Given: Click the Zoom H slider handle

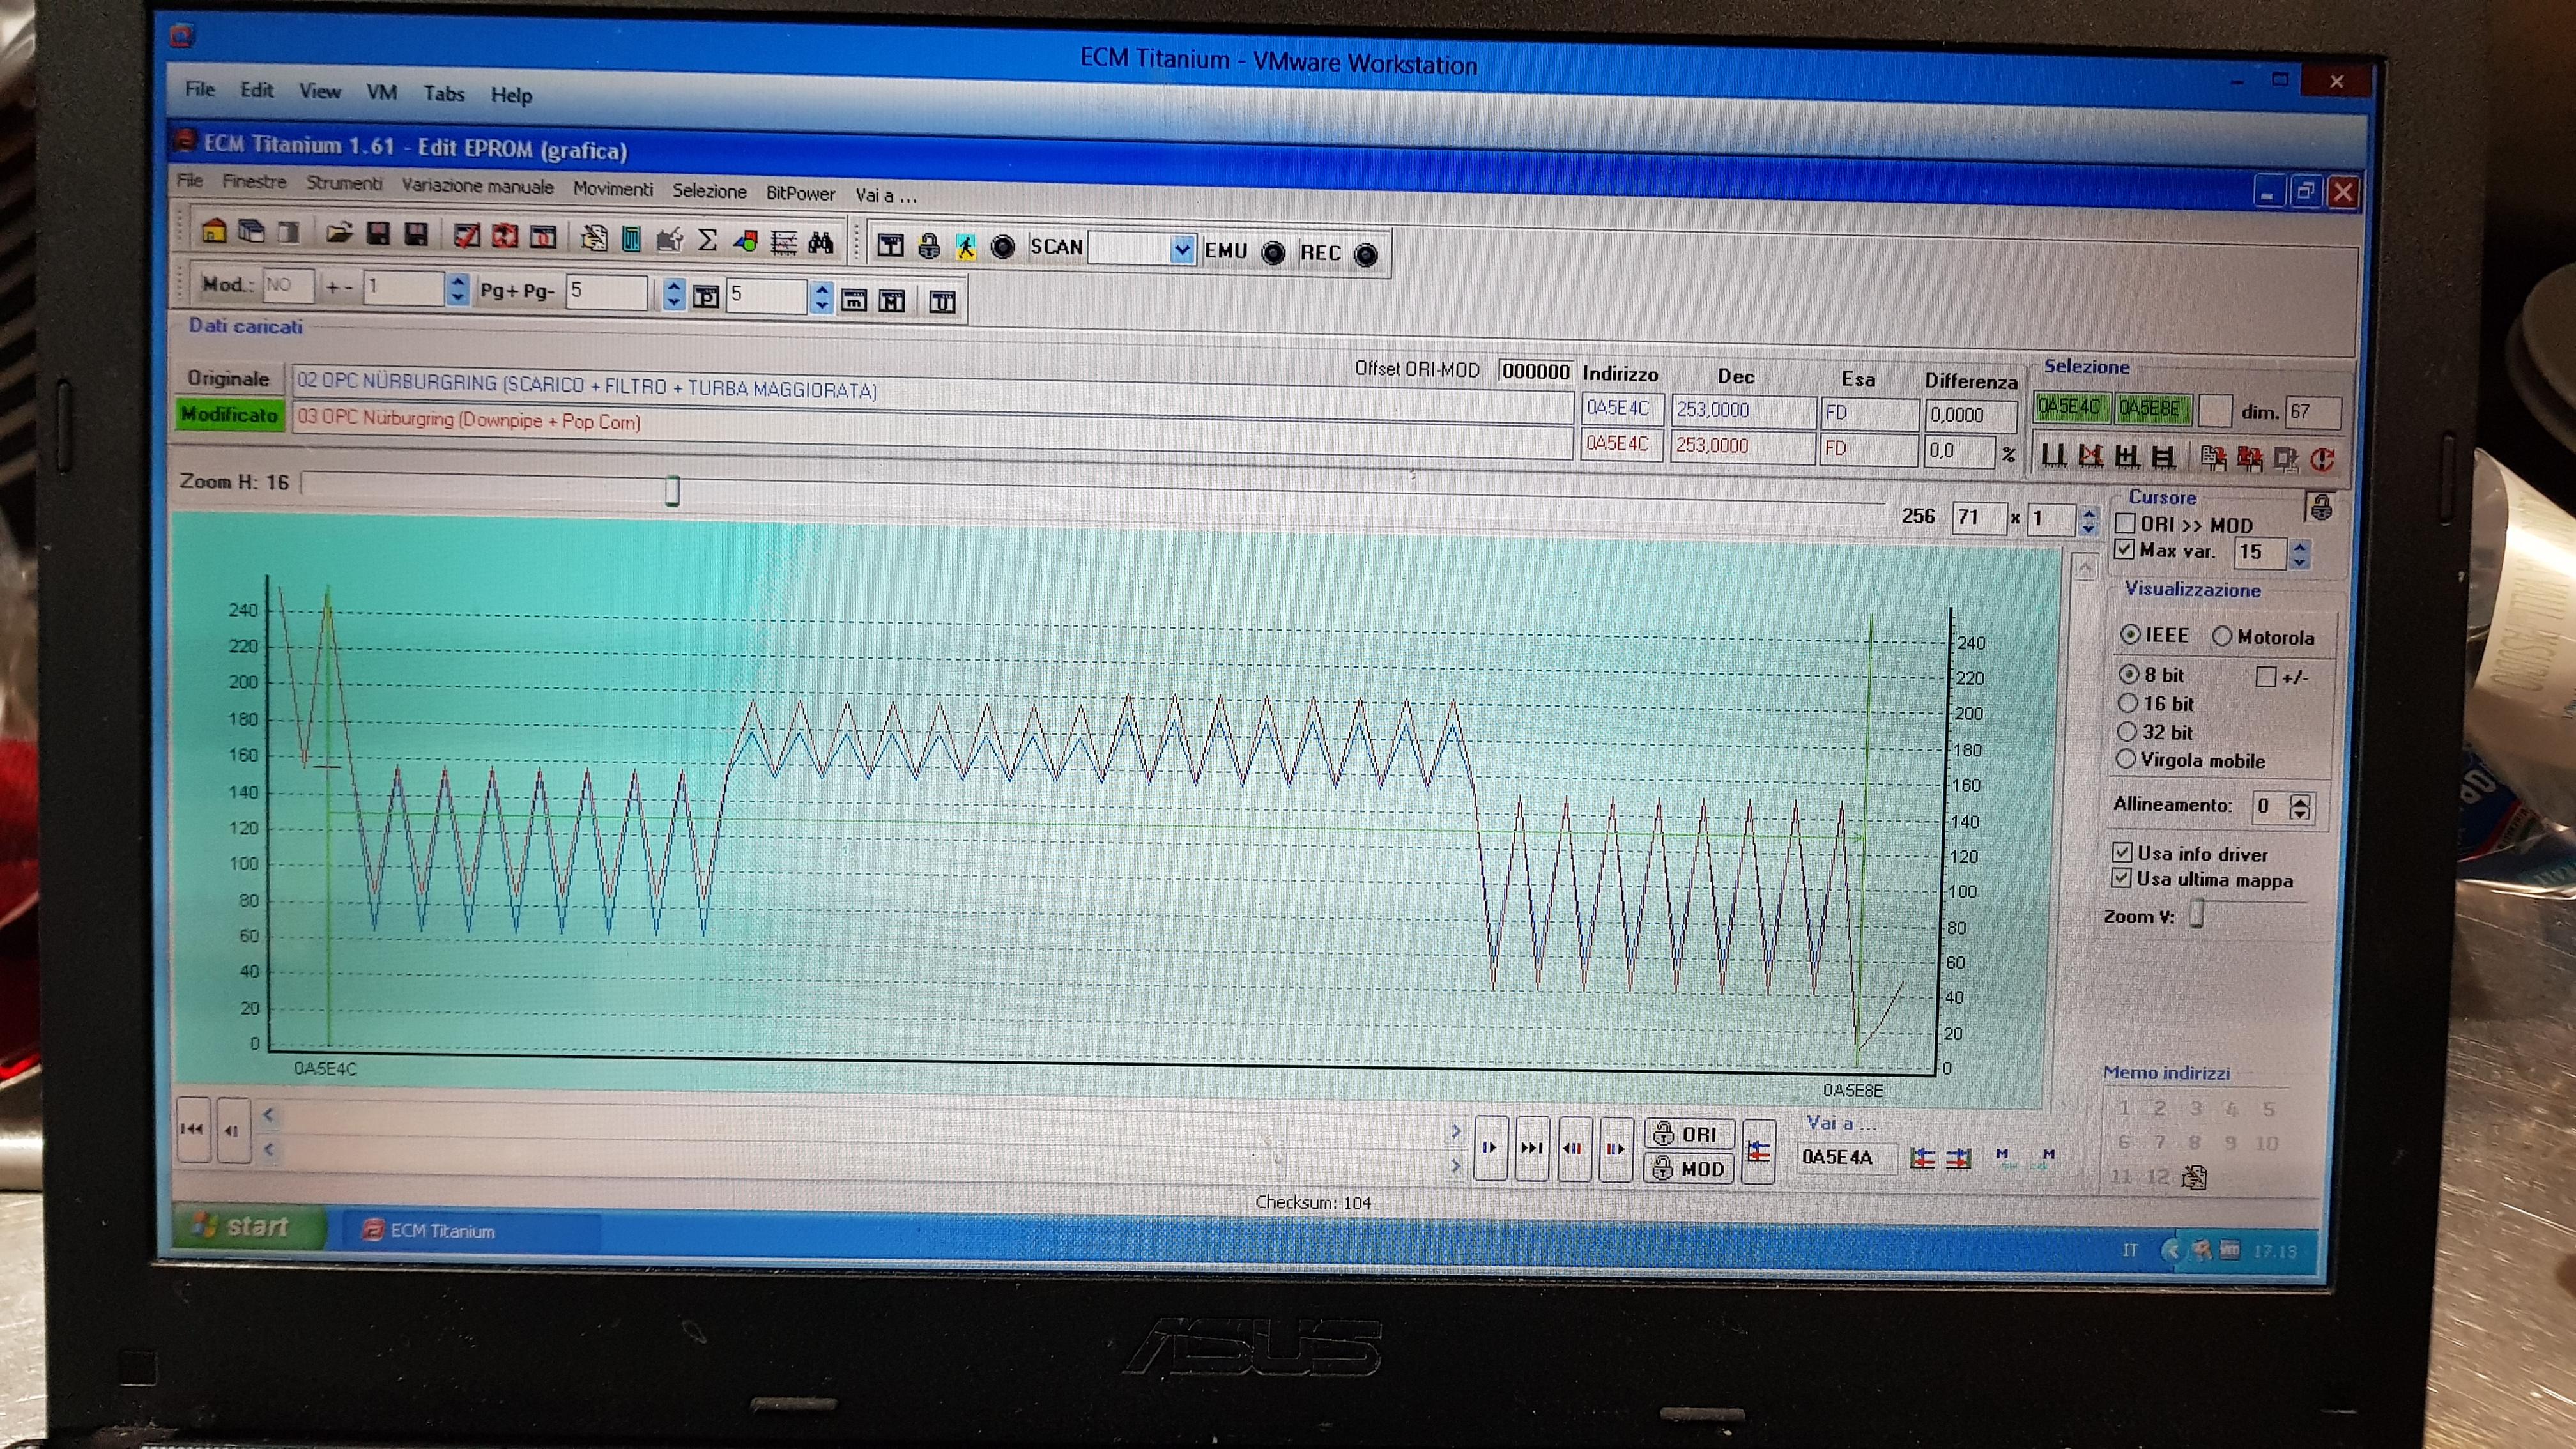Looking at the screenshot, I should (x=672, y=490).
